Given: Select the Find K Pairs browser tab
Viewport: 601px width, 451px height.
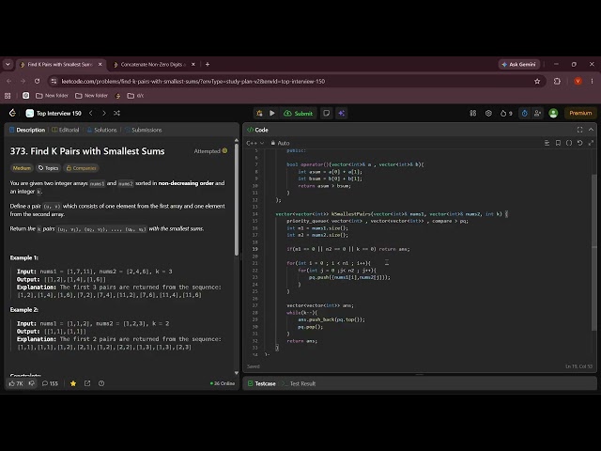Looking at the screenshot, I should [59, 65].
